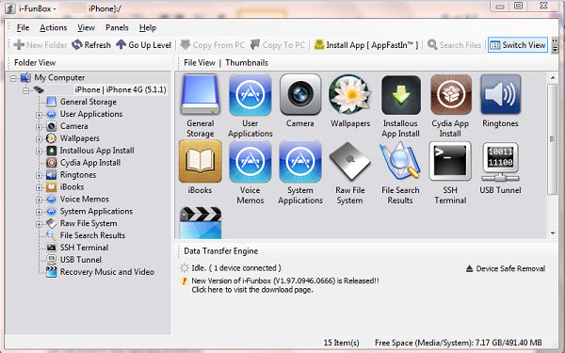Open User Applications thumbnail in file view
The image size is (565, 353).
250,95
